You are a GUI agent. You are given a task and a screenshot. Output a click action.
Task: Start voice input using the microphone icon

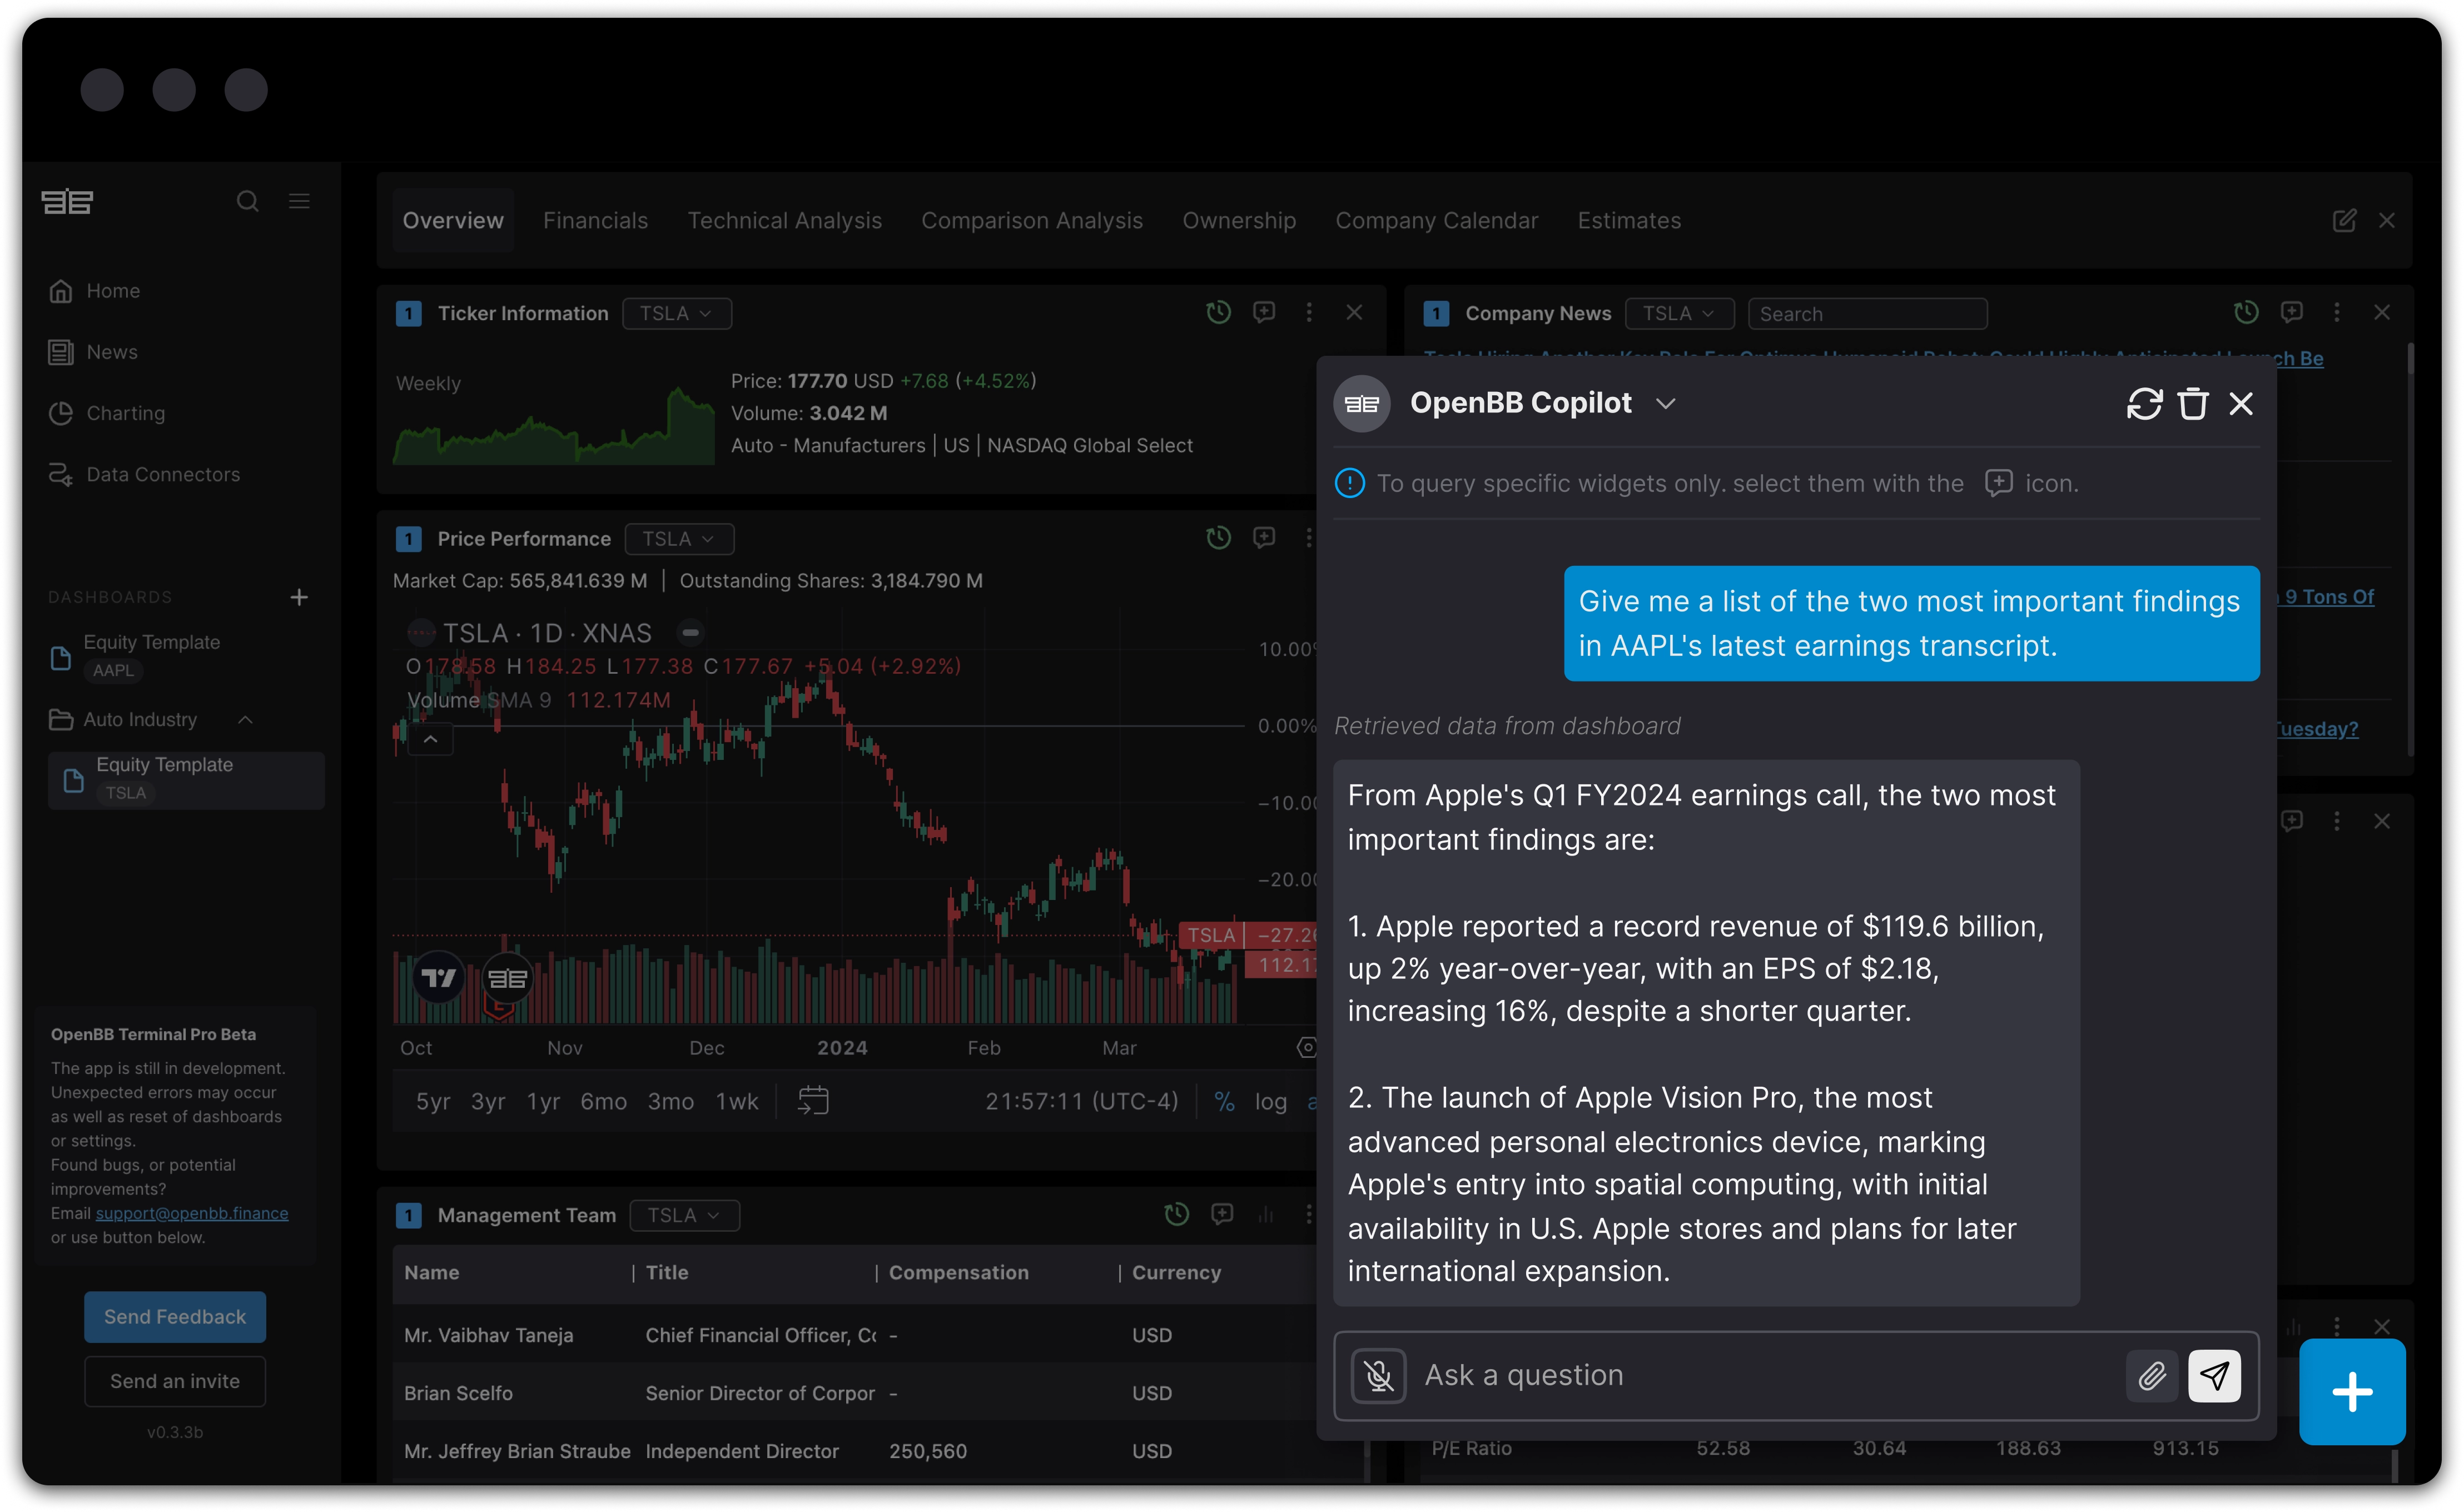[x=1378, y=1376]
